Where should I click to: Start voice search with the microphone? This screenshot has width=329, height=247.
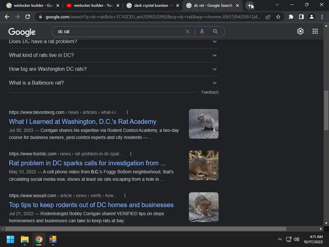(x=202, y=32)
